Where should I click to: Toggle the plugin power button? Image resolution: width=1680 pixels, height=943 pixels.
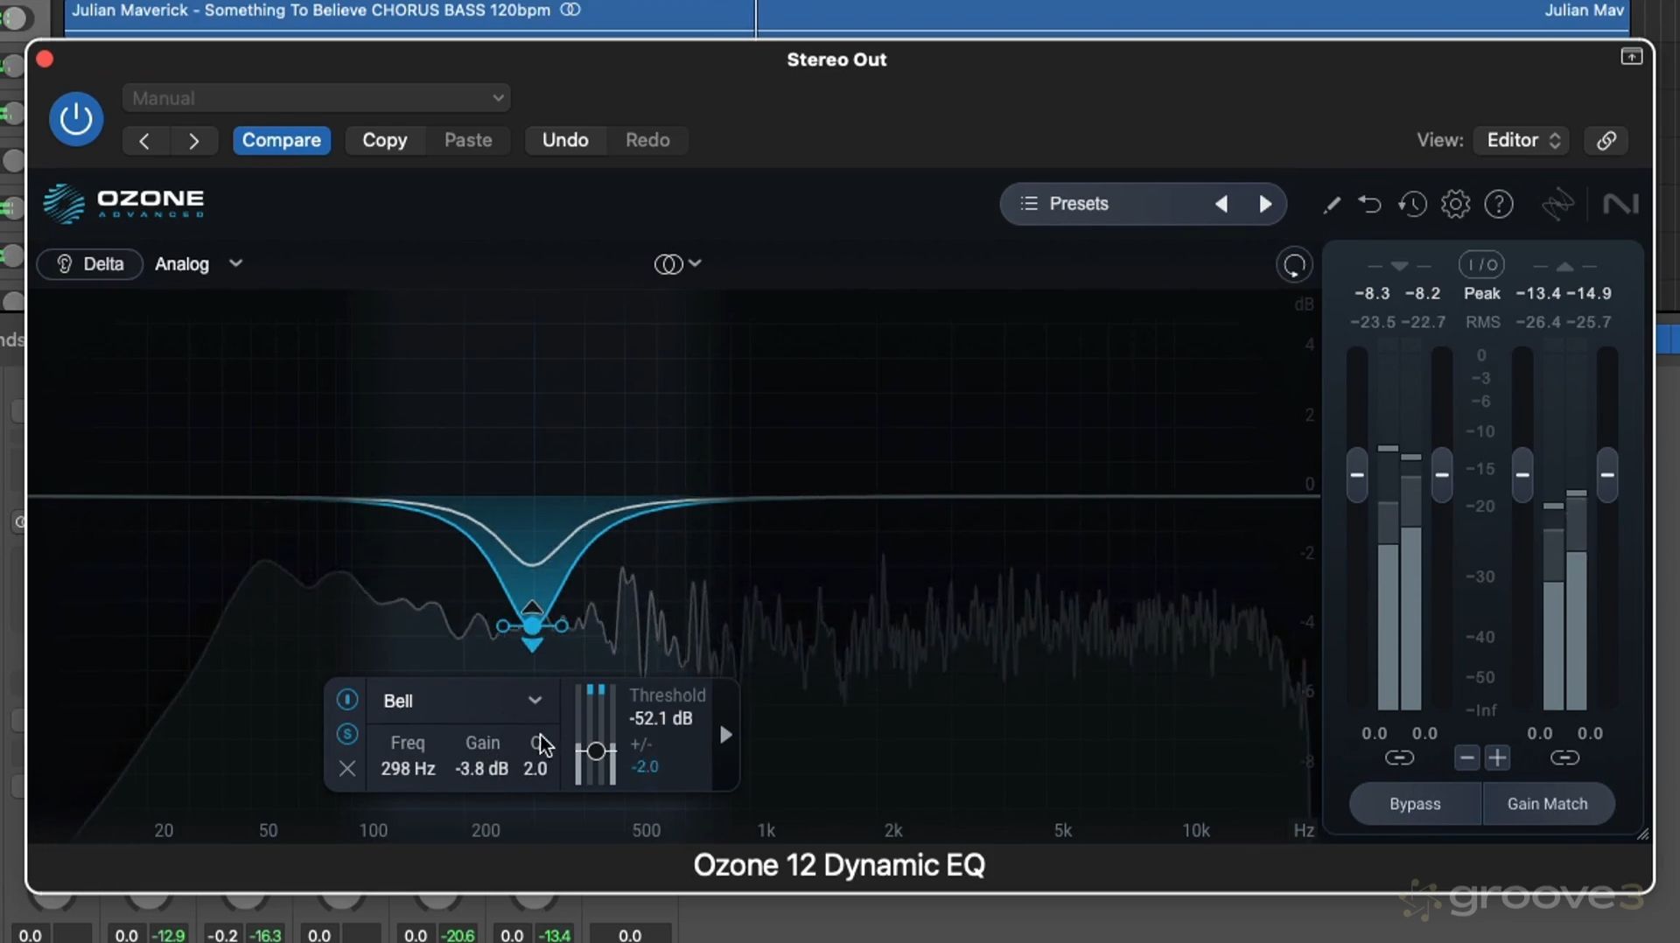click(76, 119)
